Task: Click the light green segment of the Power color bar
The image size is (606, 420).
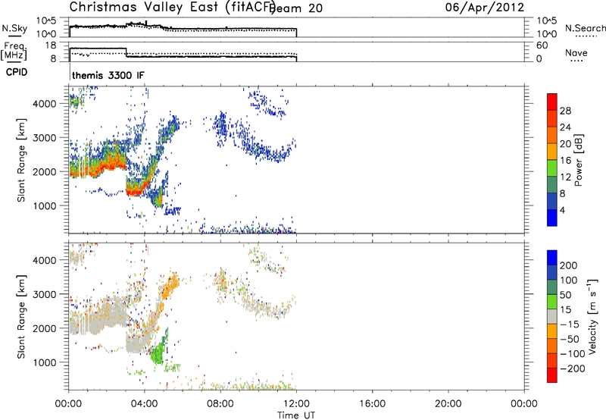Action: tap(552, 168)
